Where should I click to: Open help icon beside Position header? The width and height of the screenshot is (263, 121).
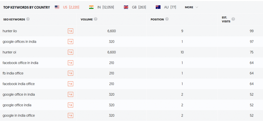(167, 19)
